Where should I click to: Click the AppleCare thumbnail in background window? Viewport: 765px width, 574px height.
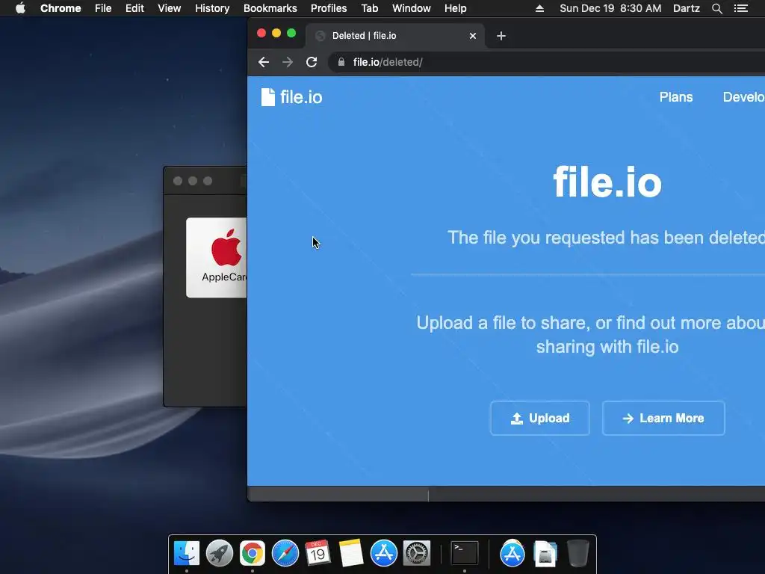[x=216, y=258]
